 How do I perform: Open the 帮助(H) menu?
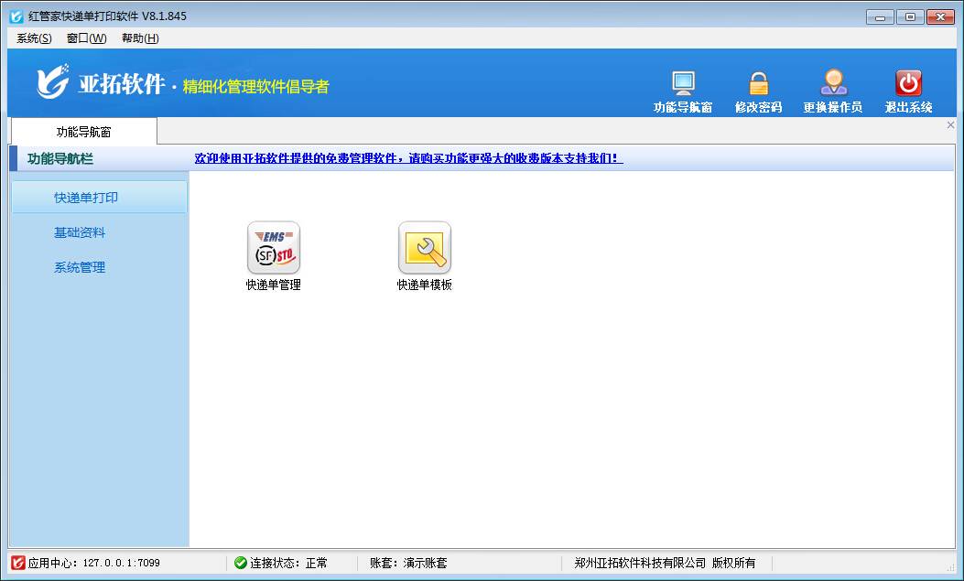(140, 38)
